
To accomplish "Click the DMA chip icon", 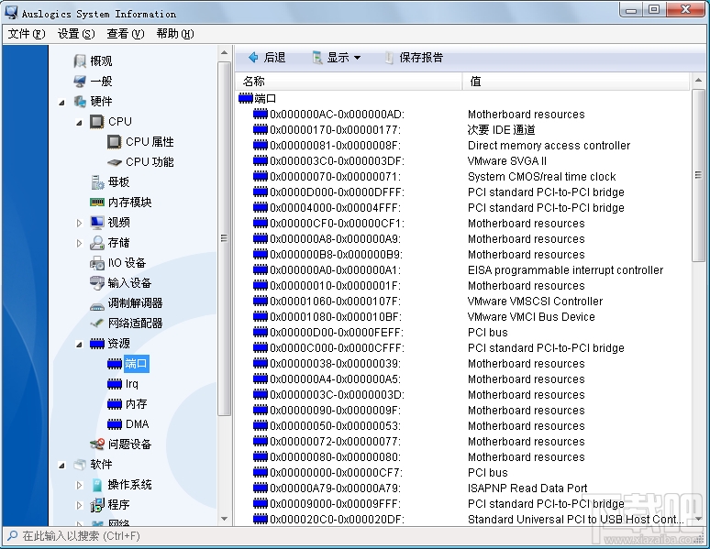I will pyautogui.click(x=115, y=424).
